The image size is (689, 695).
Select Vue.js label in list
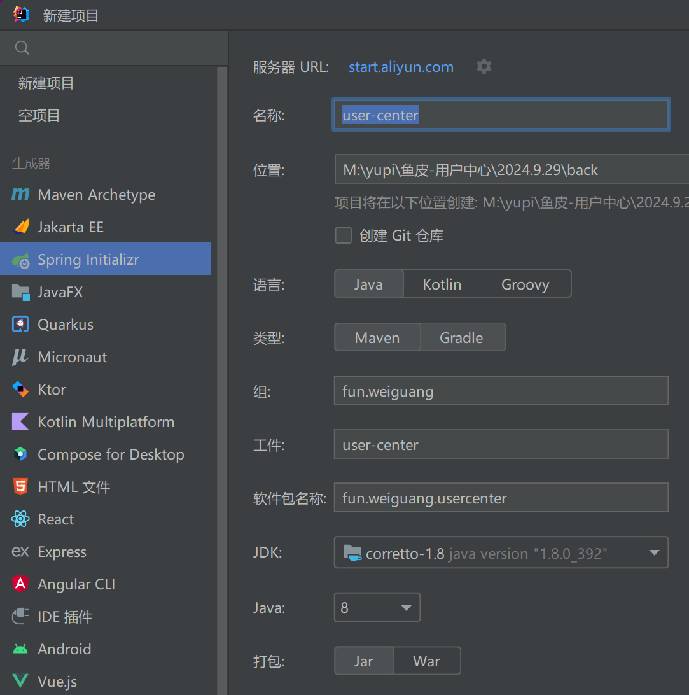click(58, 681)
